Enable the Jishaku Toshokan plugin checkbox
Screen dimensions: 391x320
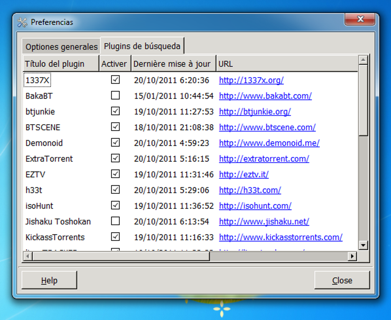pos(115,221)
